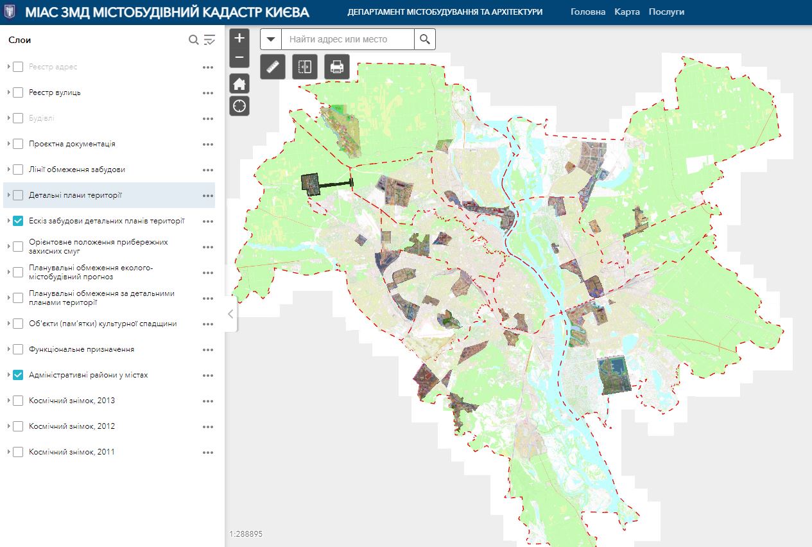Open the ruler measurement tool

coord(273,67)
